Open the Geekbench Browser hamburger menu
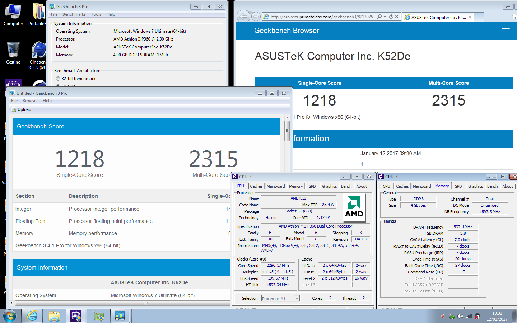Image resolution: width=517 pixels, height=323 pixels. [x=506, y=31]
